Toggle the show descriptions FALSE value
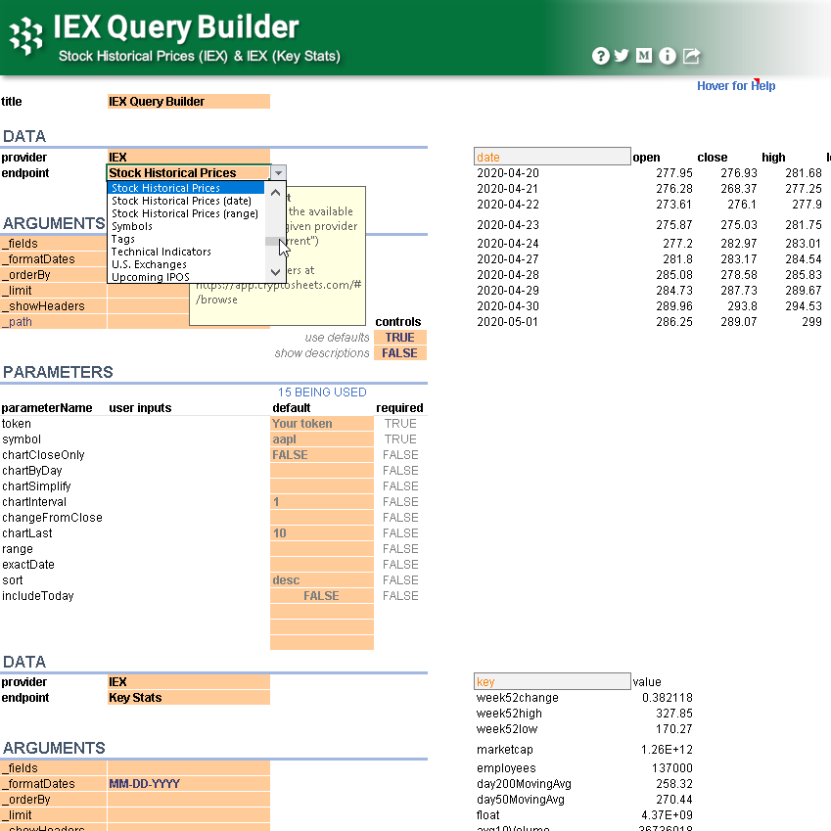Screen dimensions: 831x831 (399, 352)
